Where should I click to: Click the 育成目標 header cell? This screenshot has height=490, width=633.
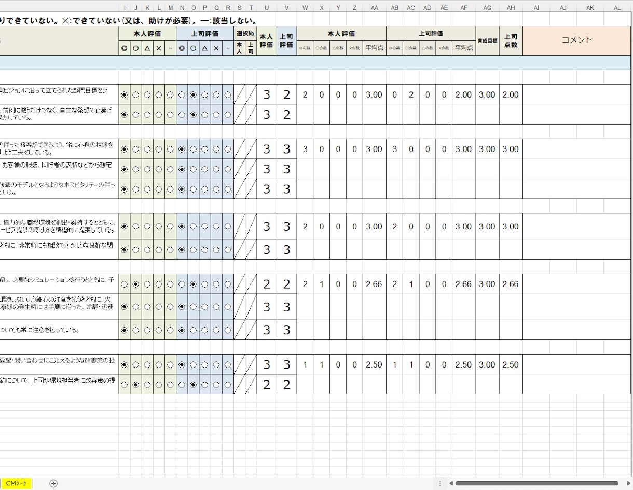click(x=488, y=40)
